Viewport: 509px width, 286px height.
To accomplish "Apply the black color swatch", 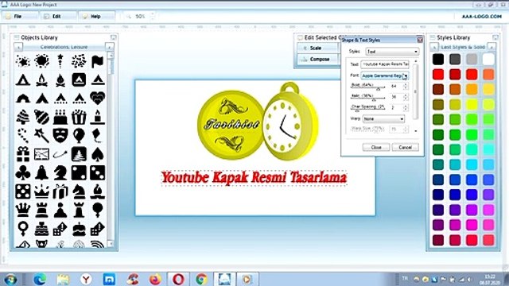I will [x=438, y=59].
